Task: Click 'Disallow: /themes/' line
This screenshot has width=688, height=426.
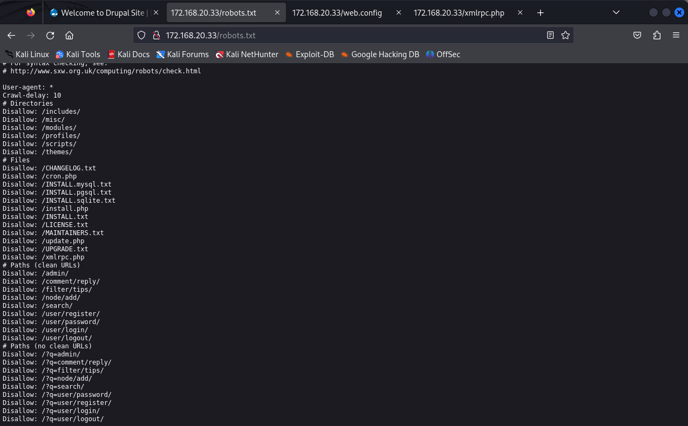Action: 38,152
